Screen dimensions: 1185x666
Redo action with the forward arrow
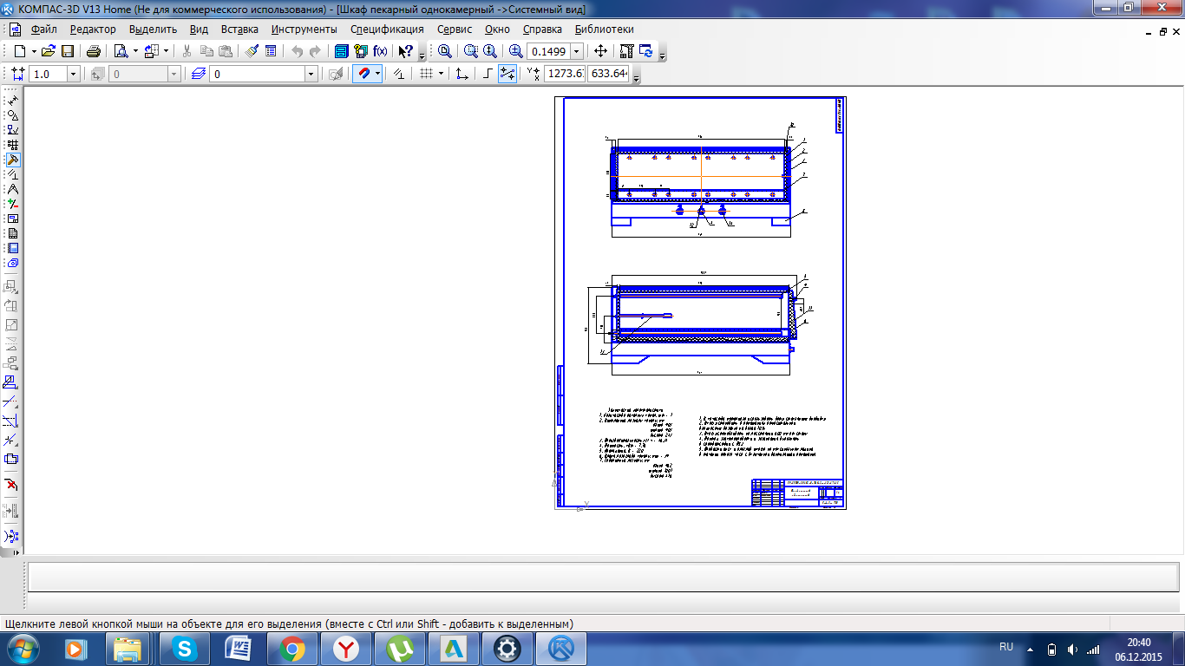point(315,51)
